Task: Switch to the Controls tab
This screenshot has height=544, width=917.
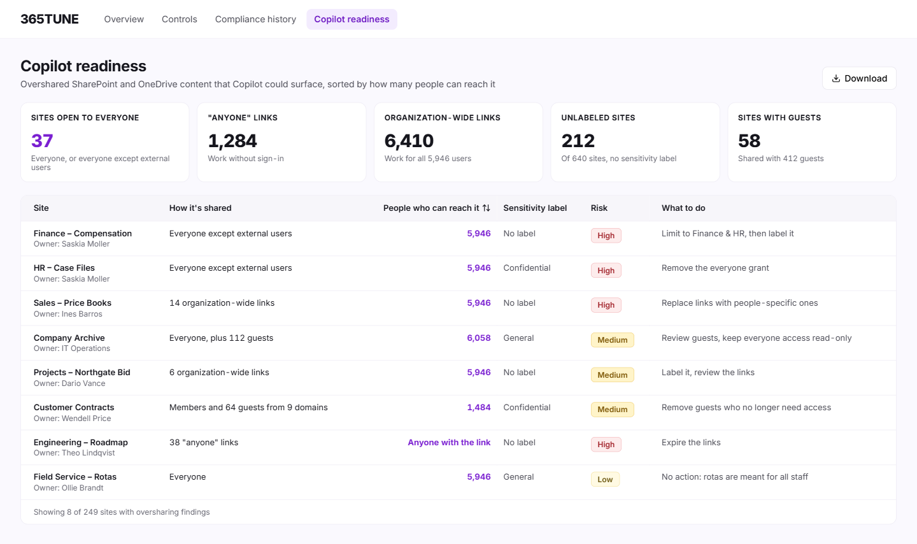Action: click(x=180, y=19)
